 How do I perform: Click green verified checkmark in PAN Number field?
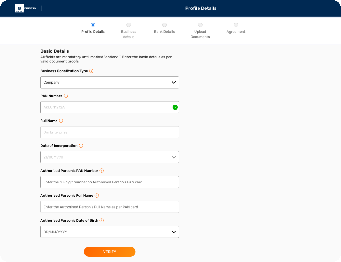pos(175,107)
